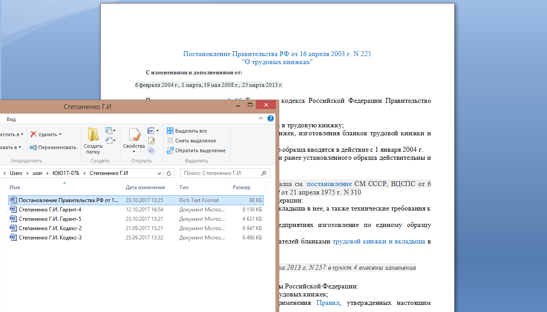Screen dimensions: 547x312
Task: Open the dropdown arrow beside the Word Open icon
Action: 158,131
